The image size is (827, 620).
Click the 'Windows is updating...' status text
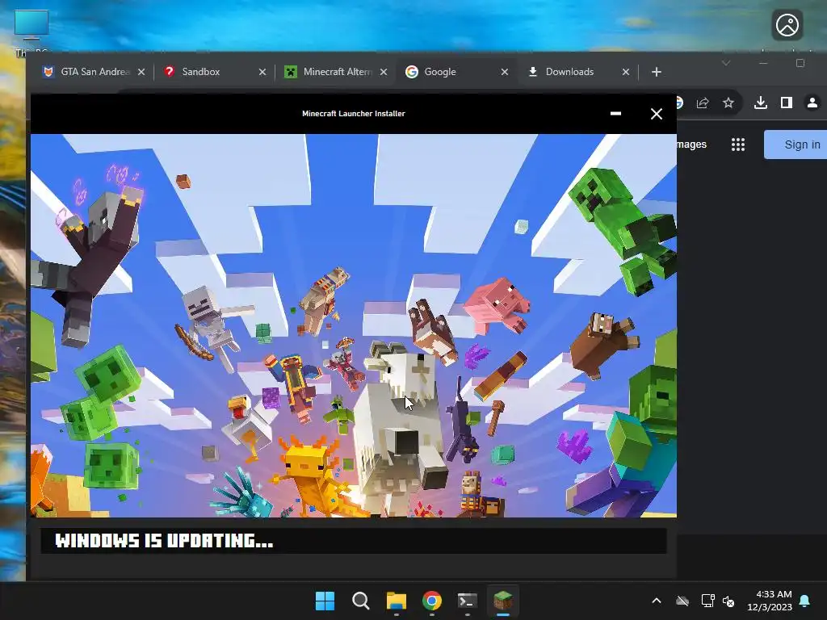(164, 540)
